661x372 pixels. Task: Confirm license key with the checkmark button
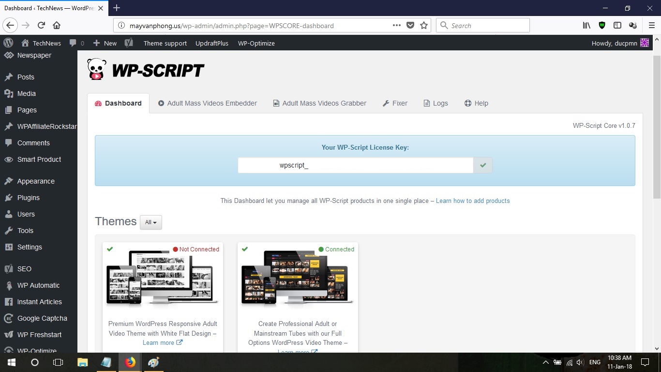point(482,165)
